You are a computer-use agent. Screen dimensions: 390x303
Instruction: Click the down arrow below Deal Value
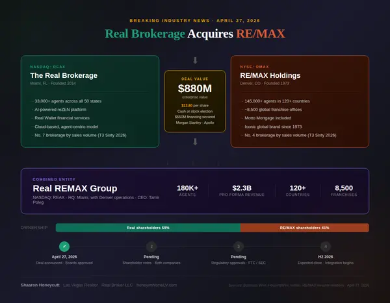point(195,141)
